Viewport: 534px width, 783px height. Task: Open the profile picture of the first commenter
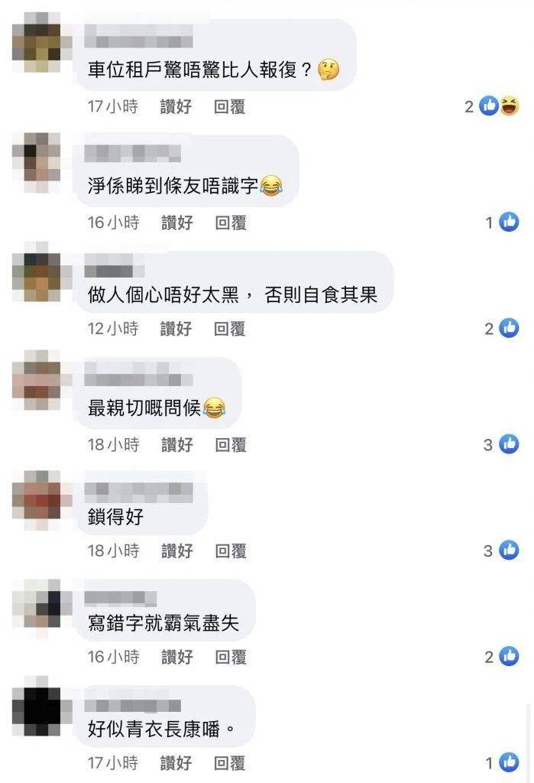[x=37, y=43]
